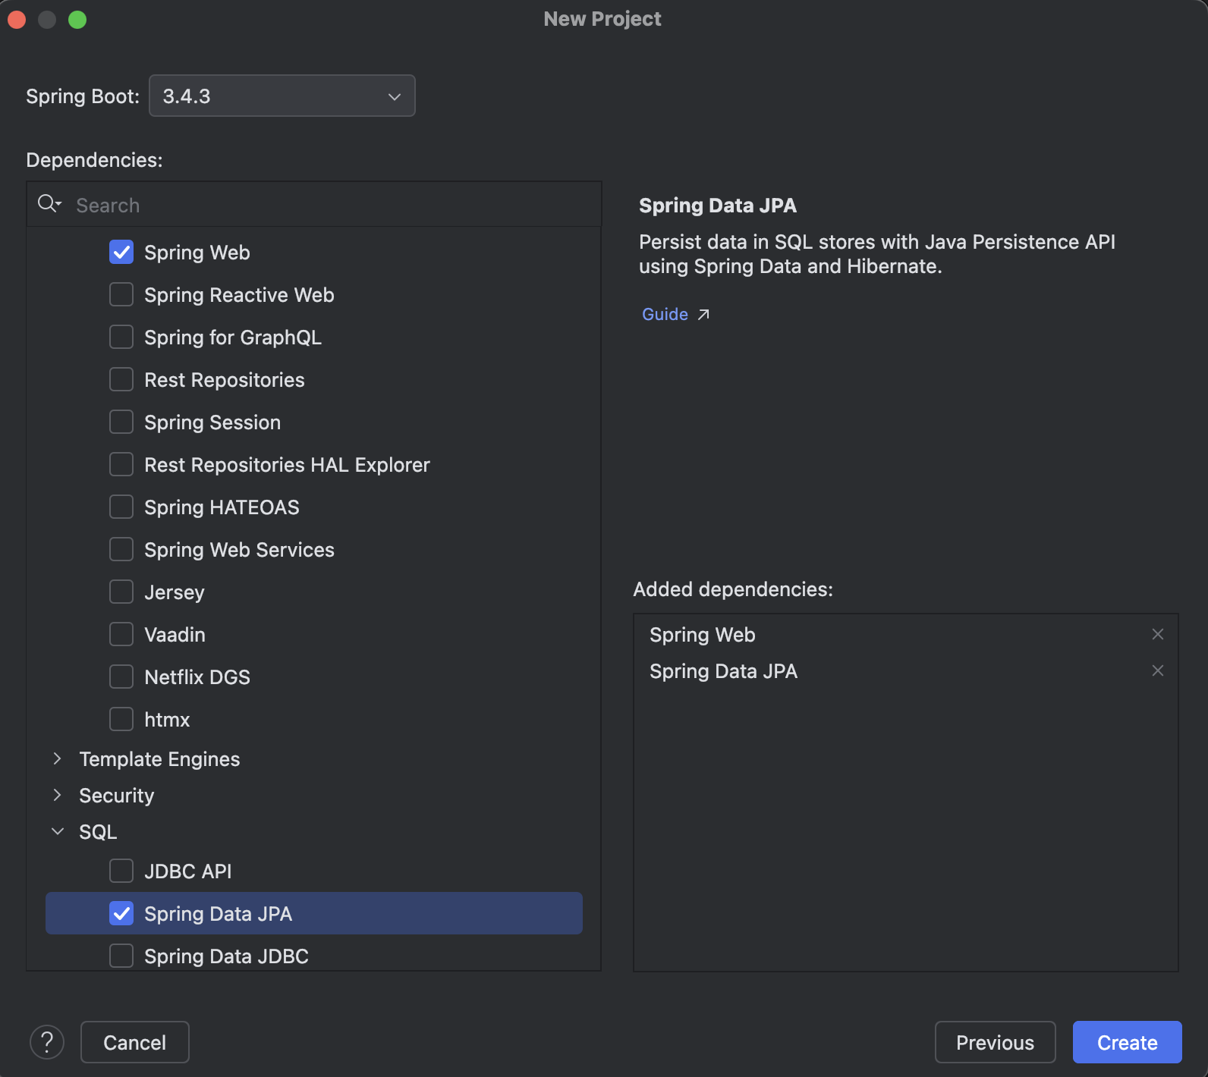This screenshot has height=1077, width=1208.
Task: Tick the Spring HATEOAS checkbox
Action: (121, 507)
